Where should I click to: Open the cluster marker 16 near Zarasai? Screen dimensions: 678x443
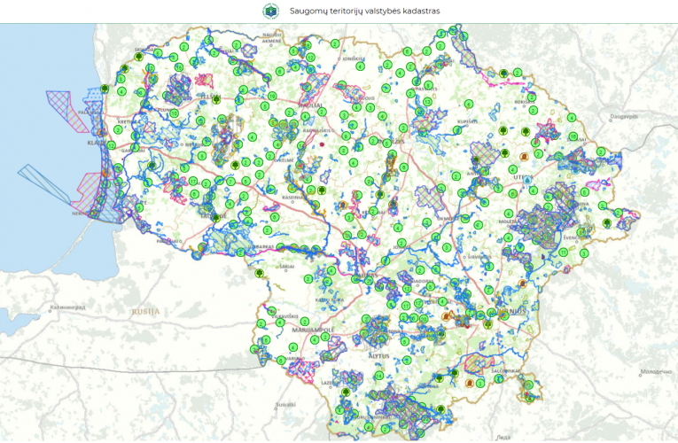pos(573,137)
